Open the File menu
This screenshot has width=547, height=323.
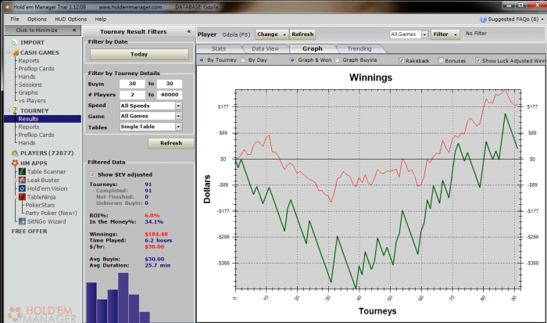[15, 20]
